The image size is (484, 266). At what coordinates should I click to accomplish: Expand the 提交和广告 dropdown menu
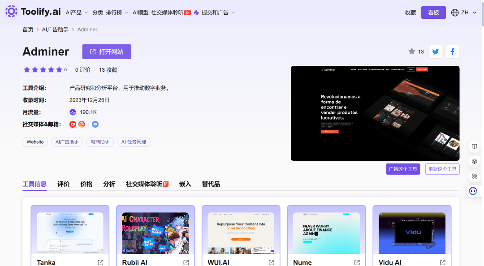pos(218,13)
